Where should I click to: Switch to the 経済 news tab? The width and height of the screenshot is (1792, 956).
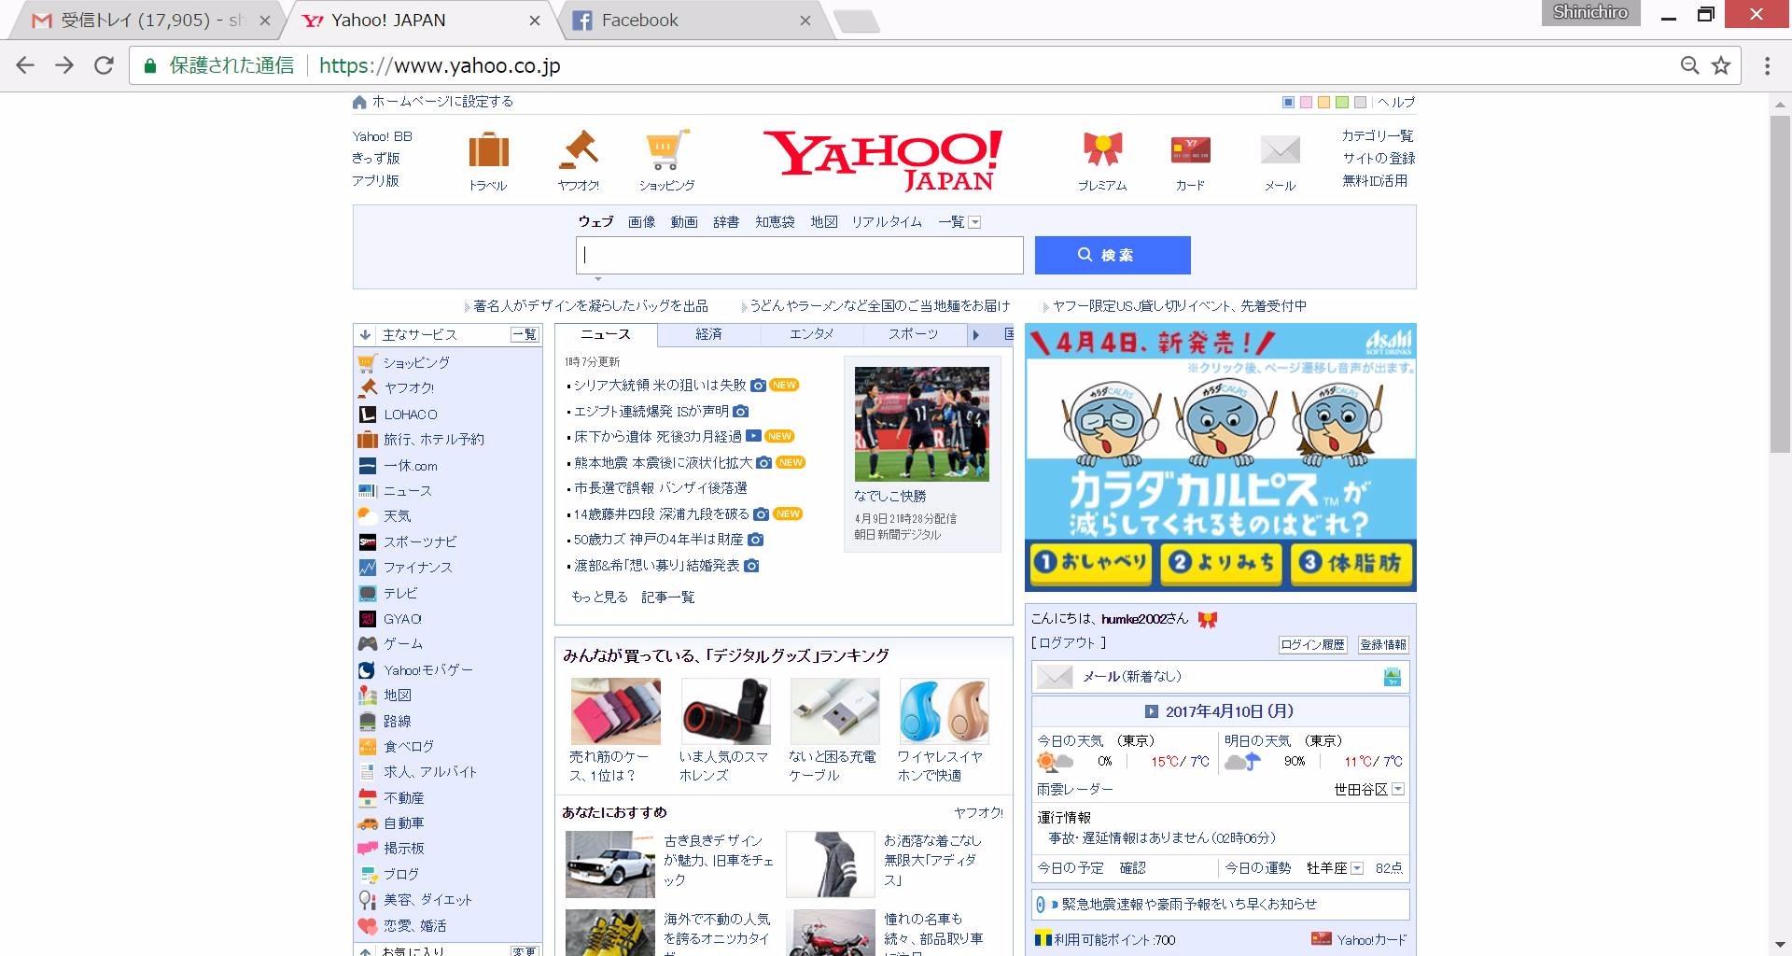click(708, 334)
